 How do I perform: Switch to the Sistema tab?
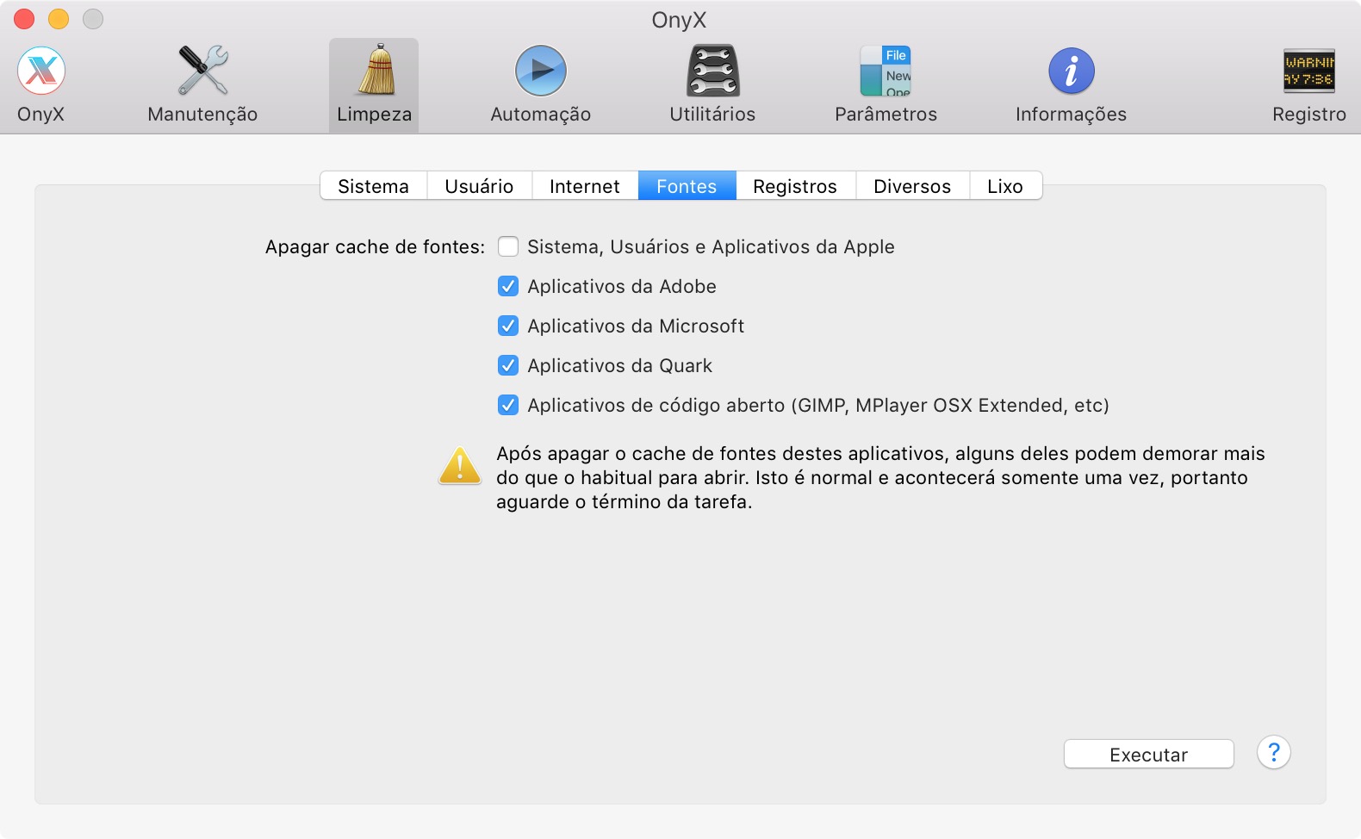373,186
